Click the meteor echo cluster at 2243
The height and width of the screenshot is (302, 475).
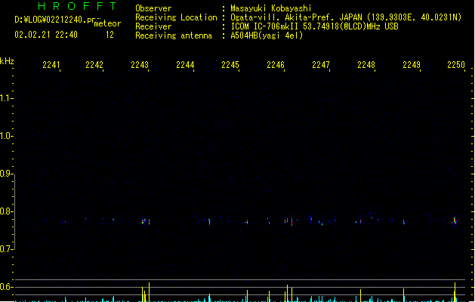(146, 221)
